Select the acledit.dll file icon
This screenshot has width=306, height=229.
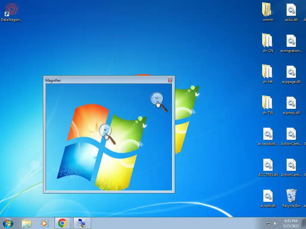pos(268,198)
